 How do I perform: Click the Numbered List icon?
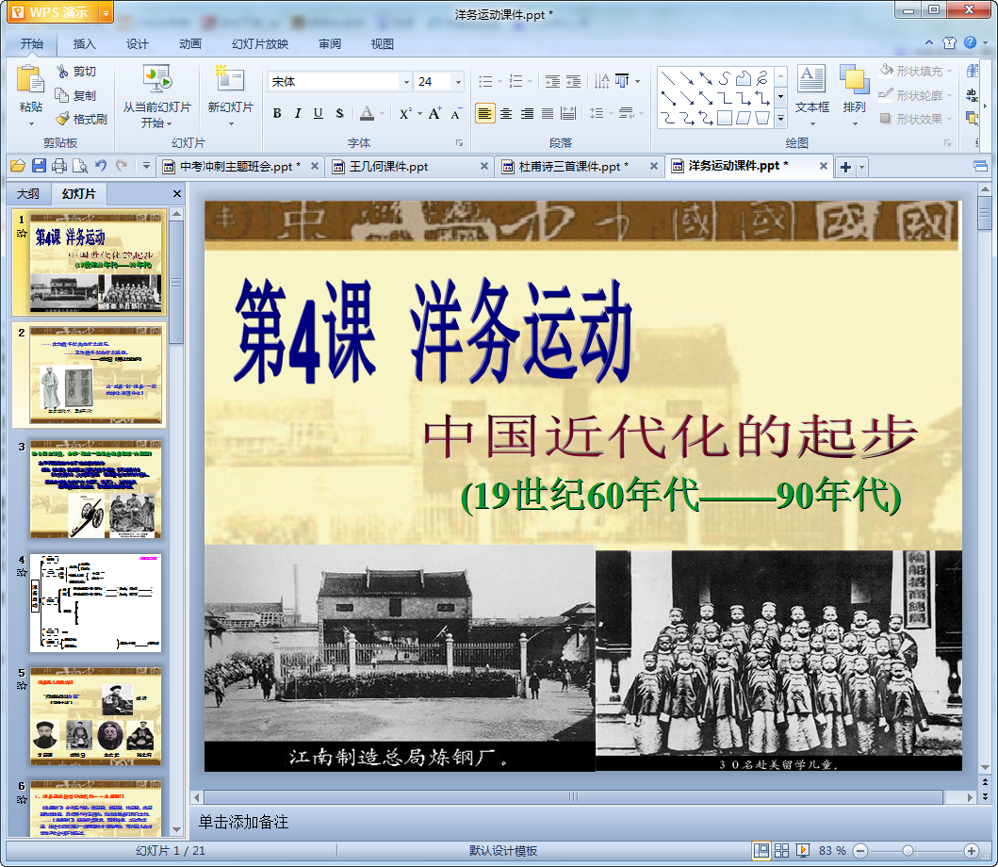pyautogui.click(x=516, y=81)
